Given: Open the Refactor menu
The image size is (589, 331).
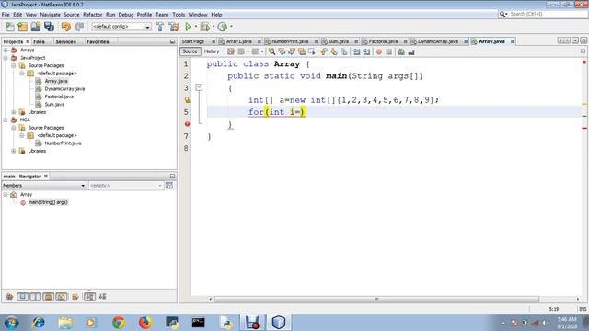Looking at the screenshot, I should (92, 15).
